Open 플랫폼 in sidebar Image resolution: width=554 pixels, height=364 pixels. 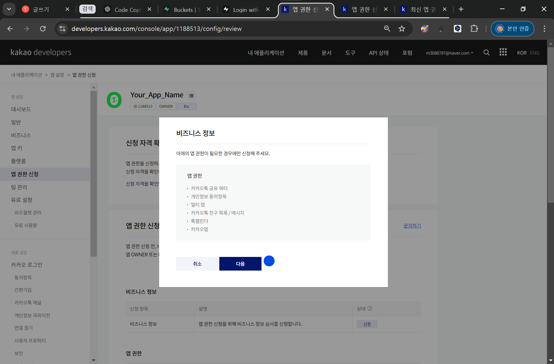18,161
